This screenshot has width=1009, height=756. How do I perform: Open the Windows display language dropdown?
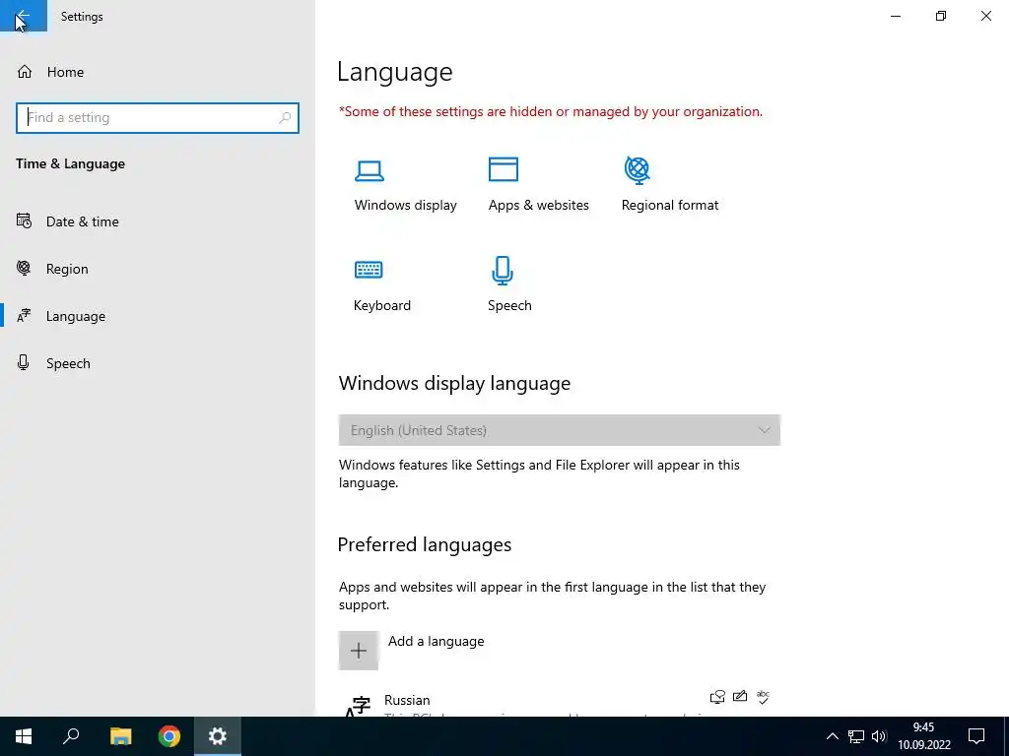click(560, 430)
